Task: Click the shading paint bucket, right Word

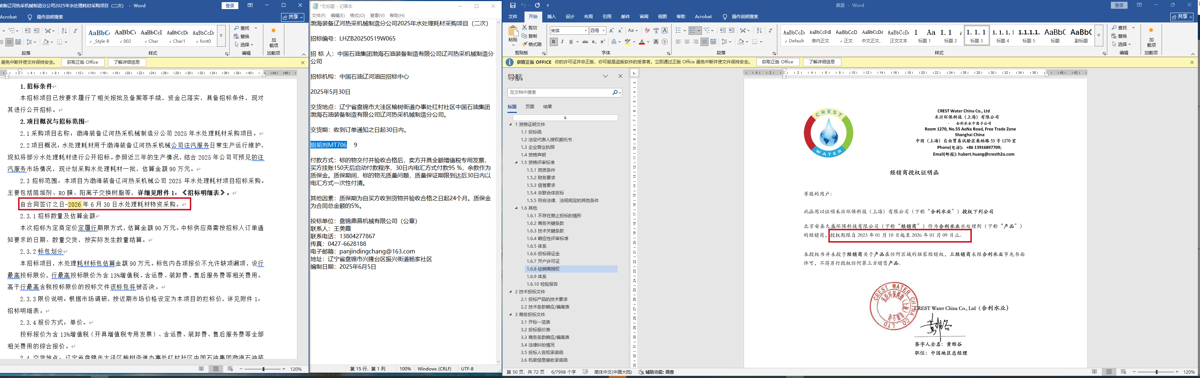Action: (740, 42)
